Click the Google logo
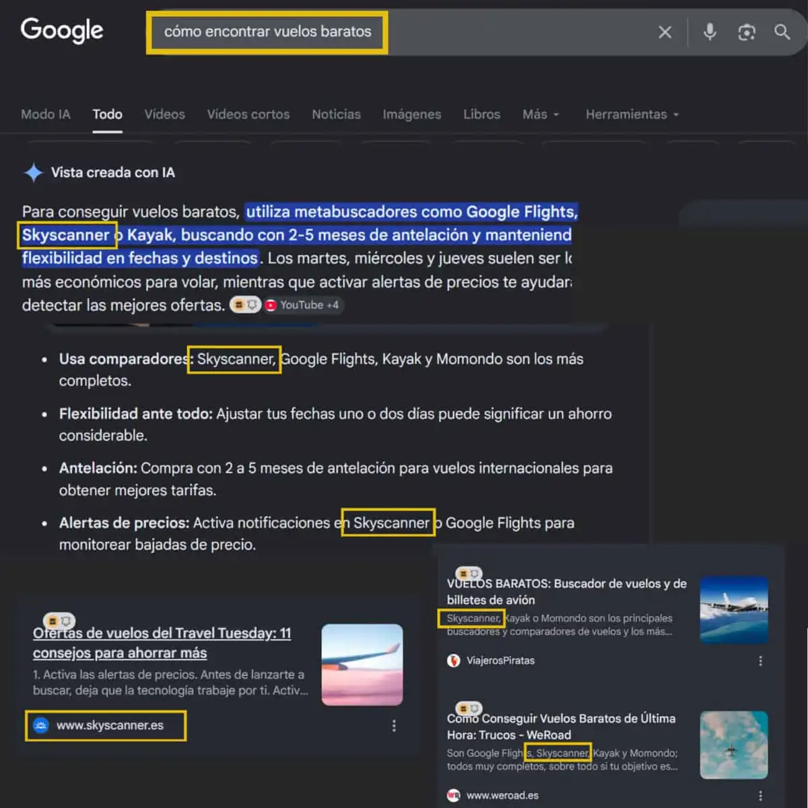The height and width of the screenshot is (808, 808). [62, 30]
